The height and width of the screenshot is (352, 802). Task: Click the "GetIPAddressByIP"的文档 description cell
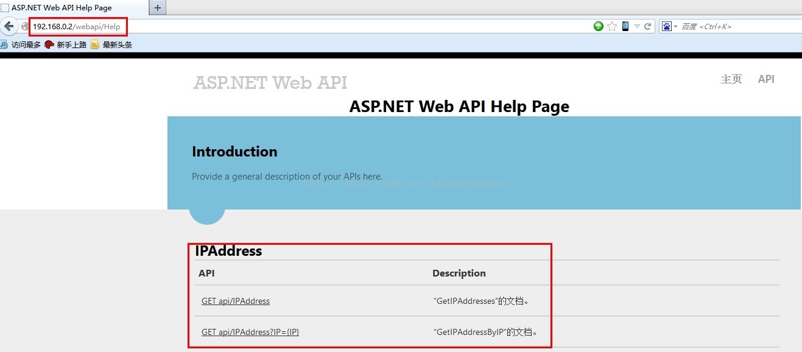coord(485,332)
